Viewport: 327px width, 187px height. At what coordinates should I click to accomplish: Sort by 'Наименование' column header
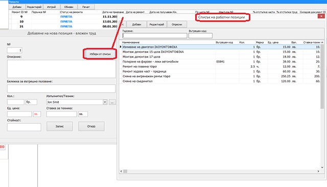point(131,42)
